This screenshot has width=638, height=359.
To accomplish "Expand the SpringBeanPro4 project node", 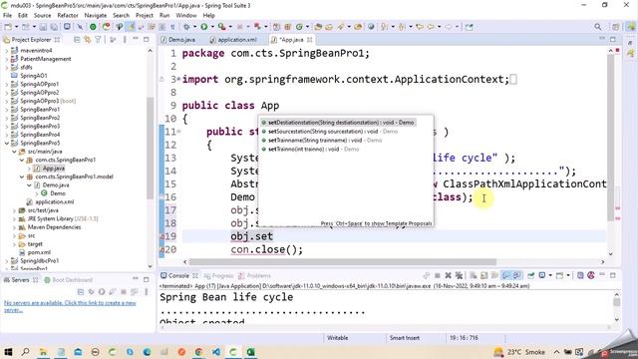I will [x=7, y=135].
